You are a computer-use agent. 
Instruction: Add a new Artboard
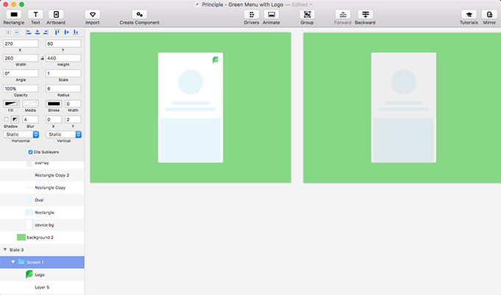click(56, 15)
